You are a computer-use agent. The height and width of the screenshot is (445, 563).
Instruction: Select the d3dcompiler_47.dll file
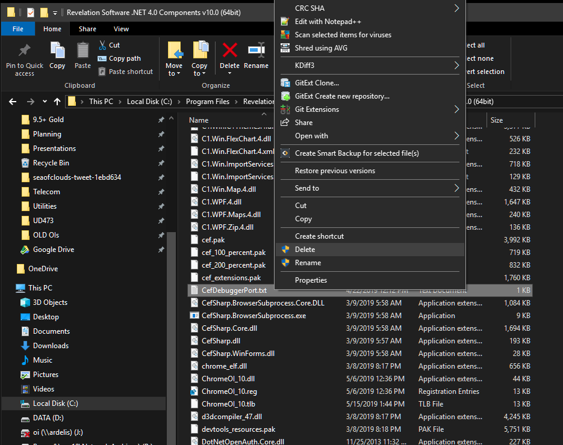pyautogui.click(x=232, y=417)
